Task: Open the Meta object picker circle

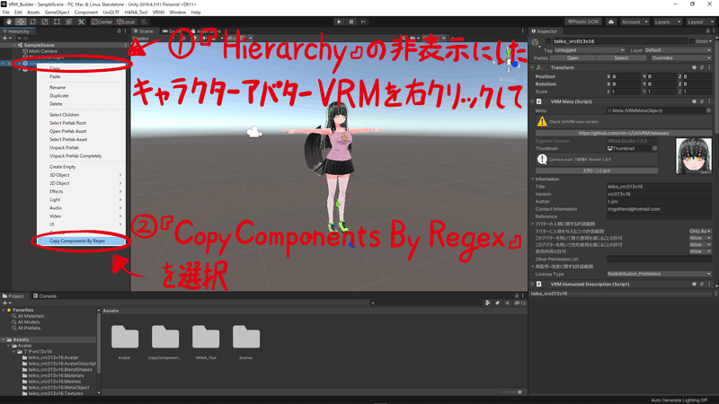Action: tap(708, 110)
